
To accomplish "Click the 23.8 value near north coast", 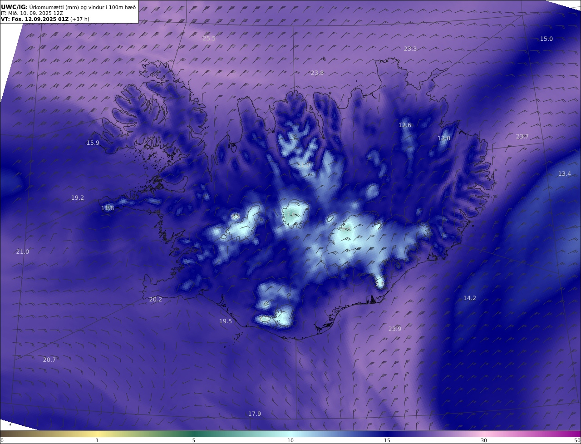I will coord(317,73).
